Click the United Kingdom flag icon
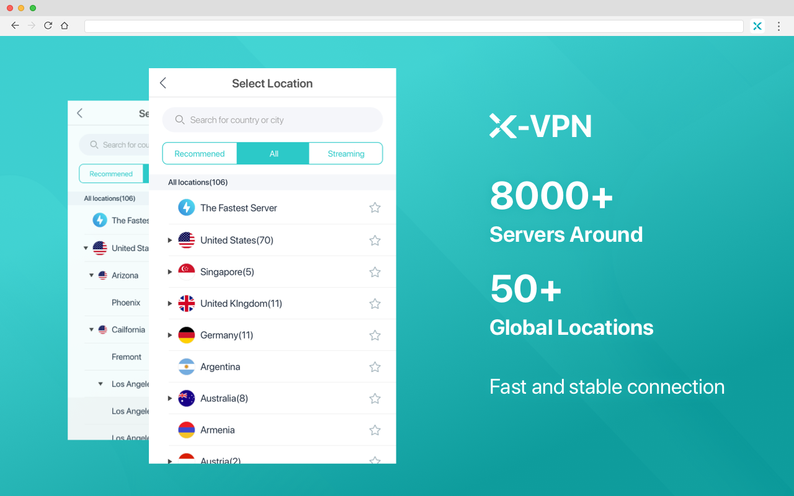Viewport: 794px width, 496px height. click(x=186, y=303)
